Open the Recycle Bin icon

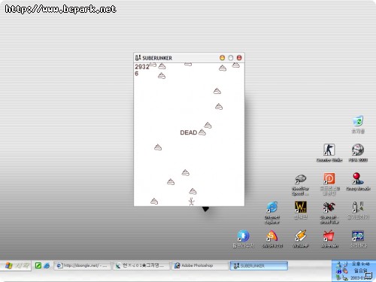pos(358,124)
